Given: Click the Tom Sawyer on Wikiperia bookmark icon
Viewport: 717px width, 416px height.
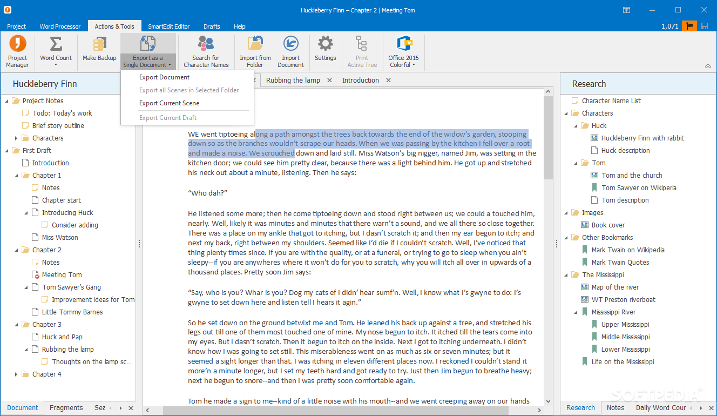Looking at the screenshot, I should coord(594,188).
